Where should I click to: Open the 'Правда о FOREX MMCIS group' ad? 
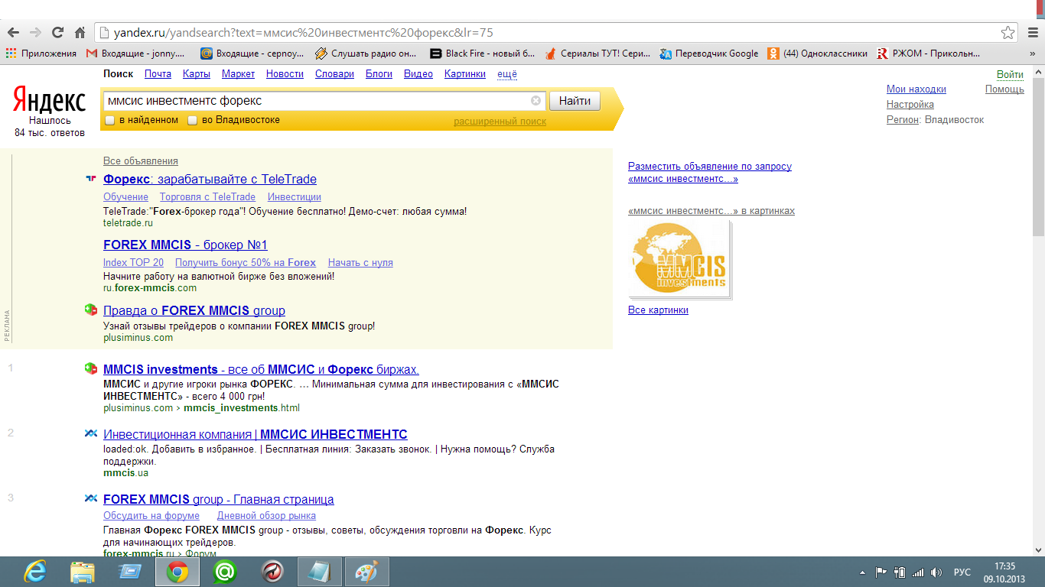[194, 310]
